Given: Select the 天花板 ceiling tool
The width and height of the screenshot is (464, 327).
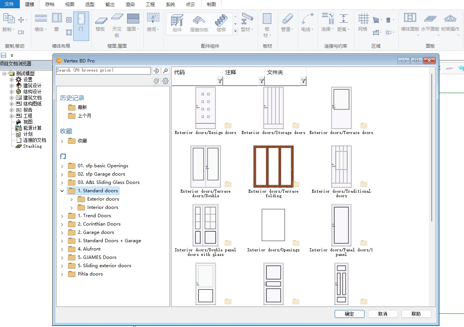Looking at the screenshot, I should [x=117, y=26].
